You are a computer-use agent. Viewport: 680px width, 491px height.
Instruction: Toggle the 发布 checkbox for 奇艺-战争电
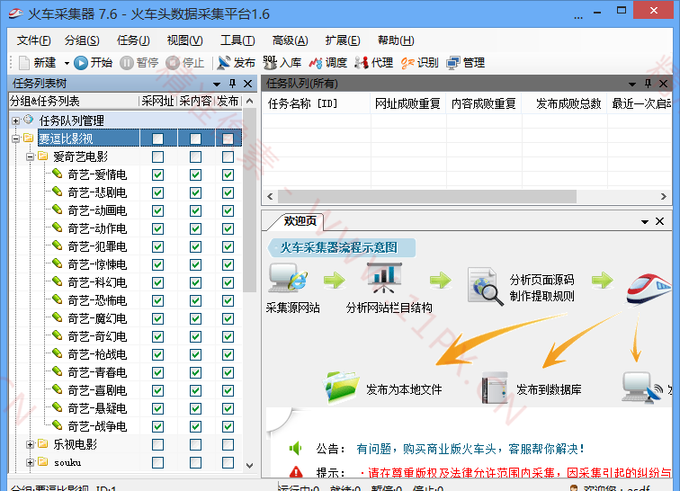tap(228, 426)
